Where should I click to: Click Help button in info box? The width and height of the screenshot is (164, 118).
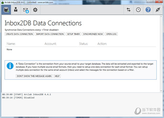pos(57,76)
